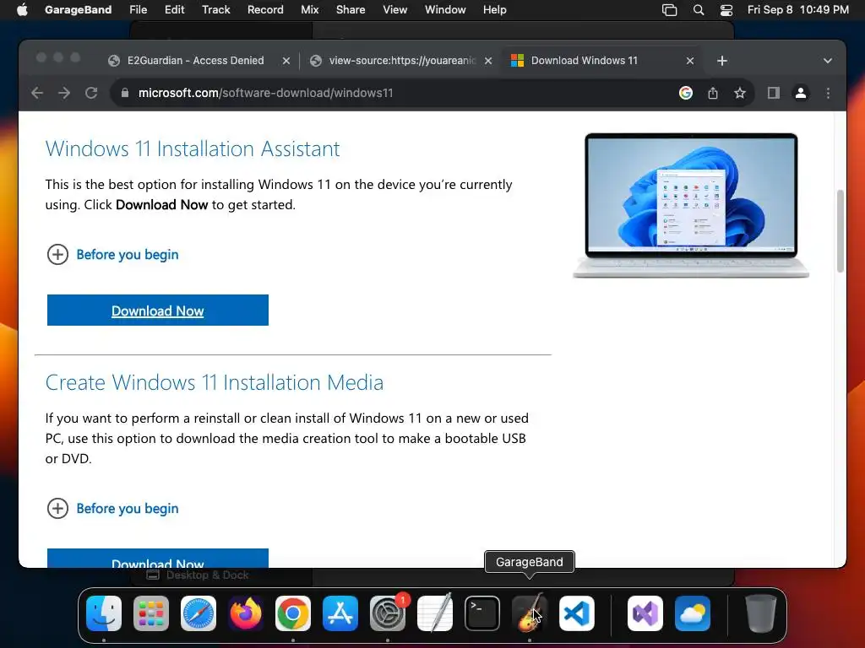Open the GarageBand app menu
Image resolution: width=865 pixels, height=648 pixels.
tap(78, 10)
